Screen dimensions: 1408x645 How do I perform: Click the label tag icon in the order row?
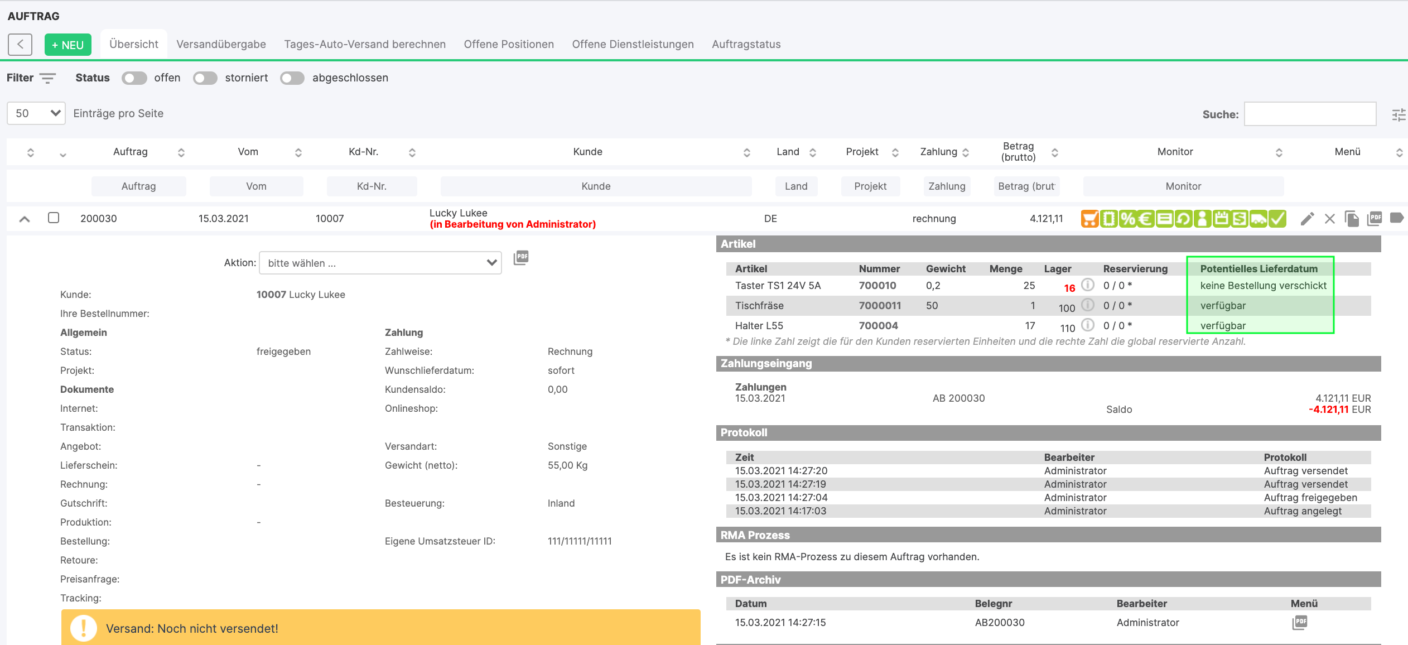(1397, 218)
